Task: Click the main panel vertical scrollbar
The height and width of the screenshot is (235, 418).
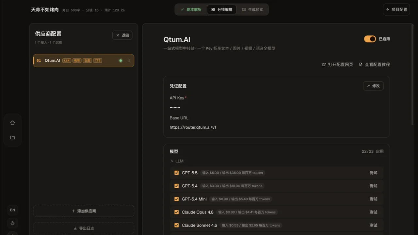Action: [413, 75]
